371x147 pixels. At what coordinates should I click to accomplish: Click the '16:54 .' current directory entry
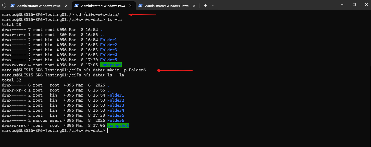(x=94, y=30)
